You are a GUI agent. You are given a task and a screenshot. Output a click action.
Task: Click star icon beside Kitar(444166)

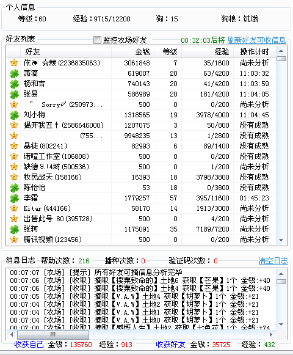[14, 208]
